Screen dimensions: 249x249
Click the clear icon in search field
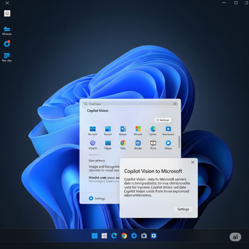pos(175,104)
